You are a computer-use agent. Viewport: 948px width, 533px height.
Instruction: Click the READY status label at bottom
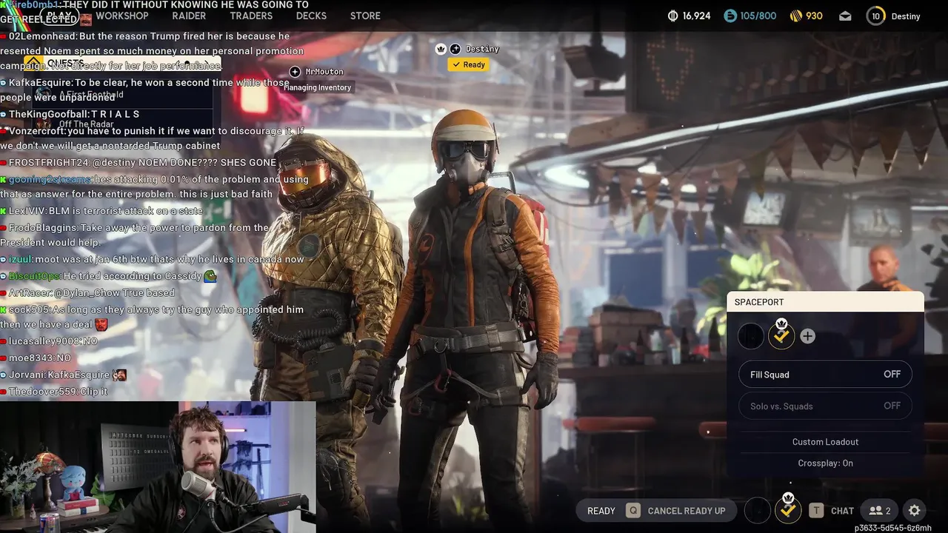click(x=601, y=511)
